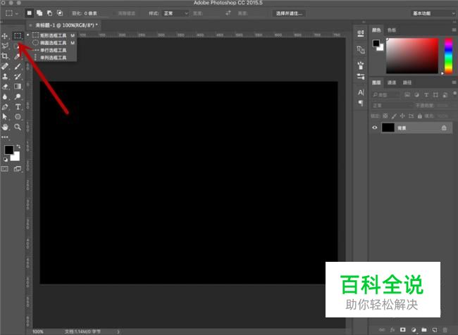
Task: Click the rainbow hue slider
Action: 448,56
